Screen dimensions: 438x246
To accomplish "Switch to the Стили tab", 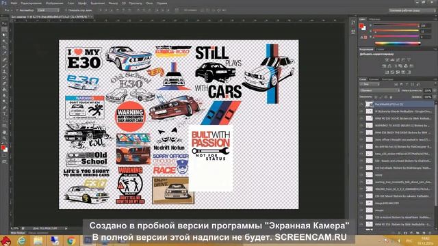I will (x=380, y=49).
